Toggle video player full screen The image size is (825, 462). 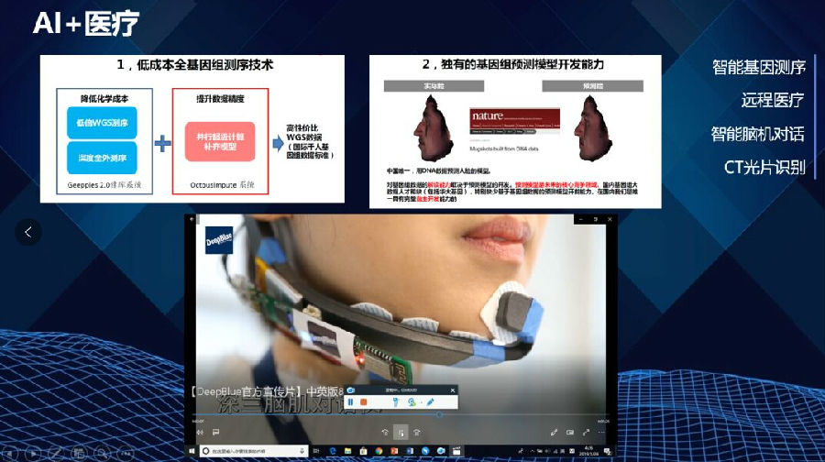click(x=586, y=432)
